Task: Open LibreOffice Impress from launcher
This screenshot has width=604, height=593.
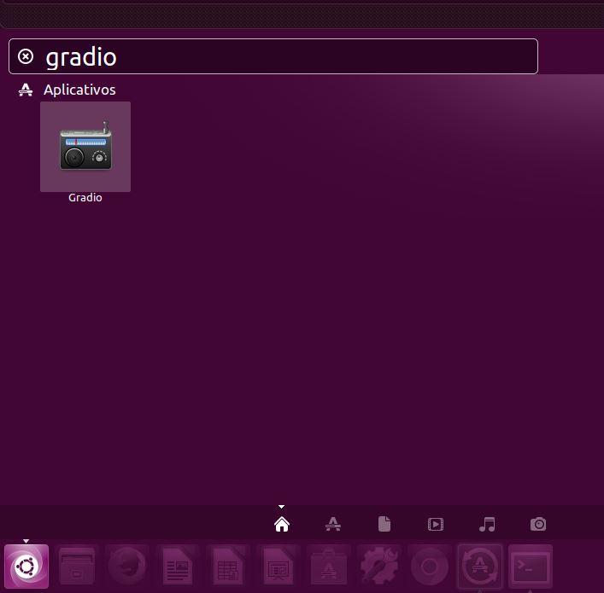Action: click(279, 567)
